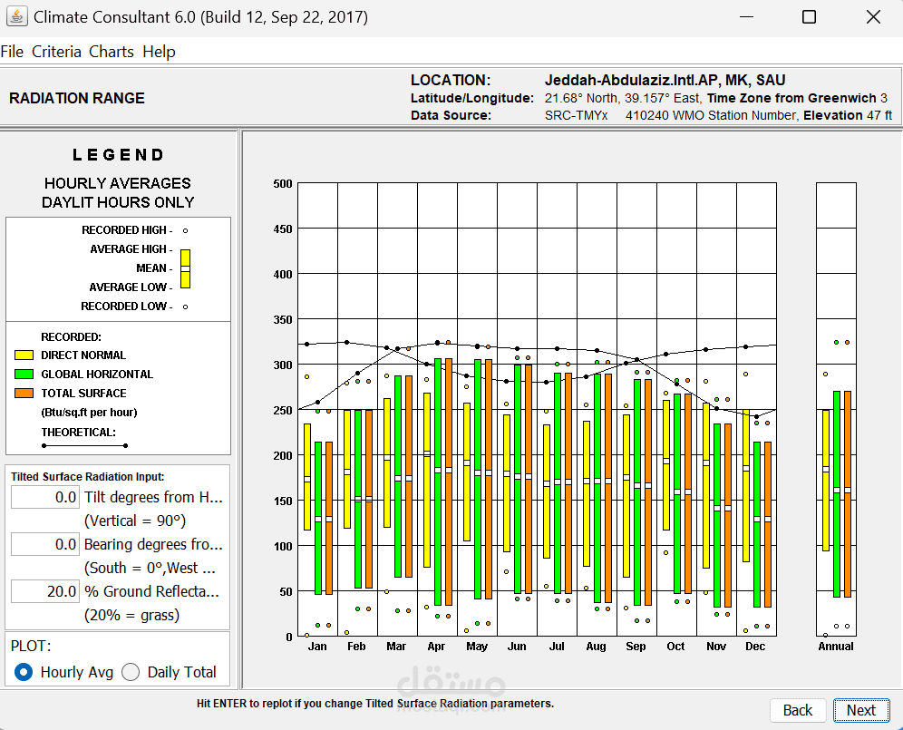Click the SRC-TMYx data source text
Viewport: 903px width, 730px height.
(577, 115)
